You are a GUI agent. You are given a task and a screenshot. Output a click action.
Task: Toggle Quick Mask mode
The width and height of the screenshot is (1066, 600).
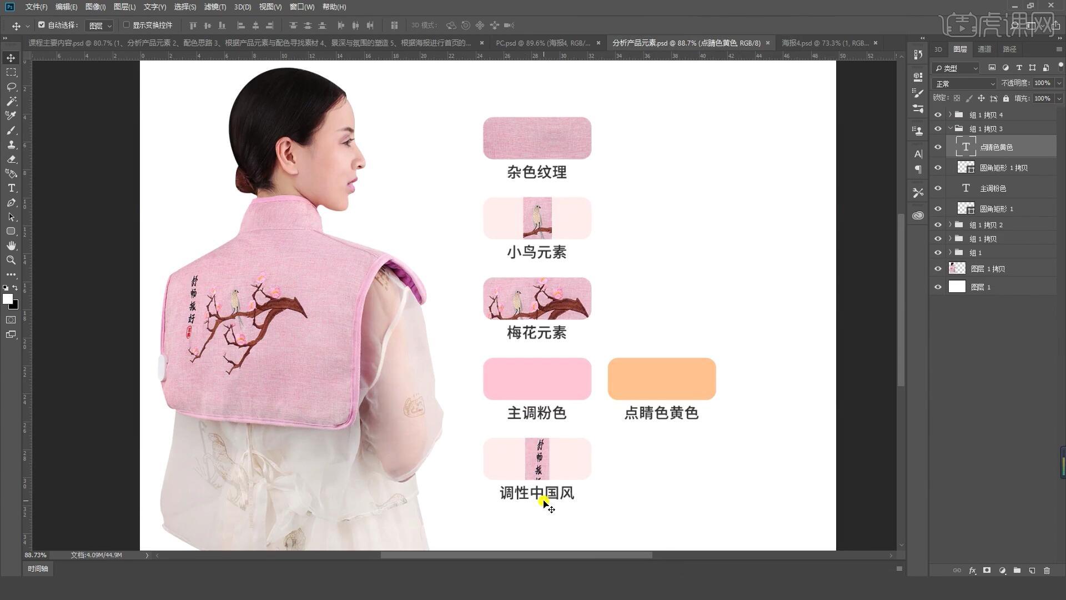coord(11,320)
